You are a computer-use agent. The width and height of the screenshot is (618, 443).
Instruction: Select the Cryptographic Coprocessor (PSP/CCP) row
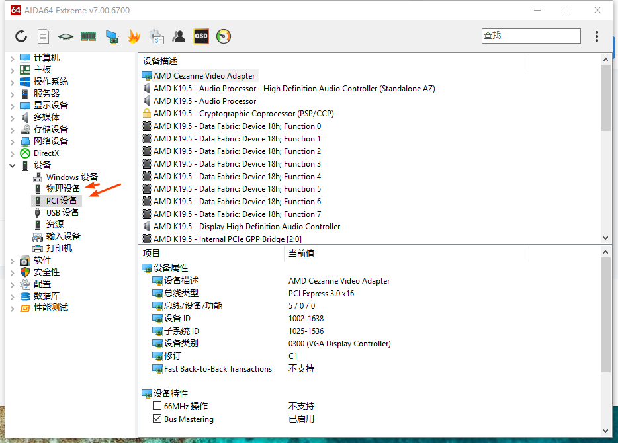click(x=243, y=114)
